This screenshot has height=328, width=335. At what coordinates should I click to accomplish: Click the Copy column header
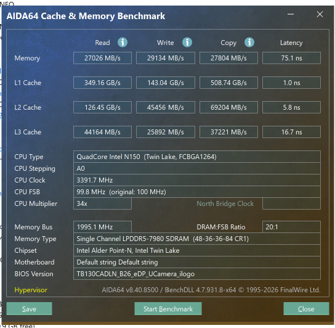click(x=228, y=43)
